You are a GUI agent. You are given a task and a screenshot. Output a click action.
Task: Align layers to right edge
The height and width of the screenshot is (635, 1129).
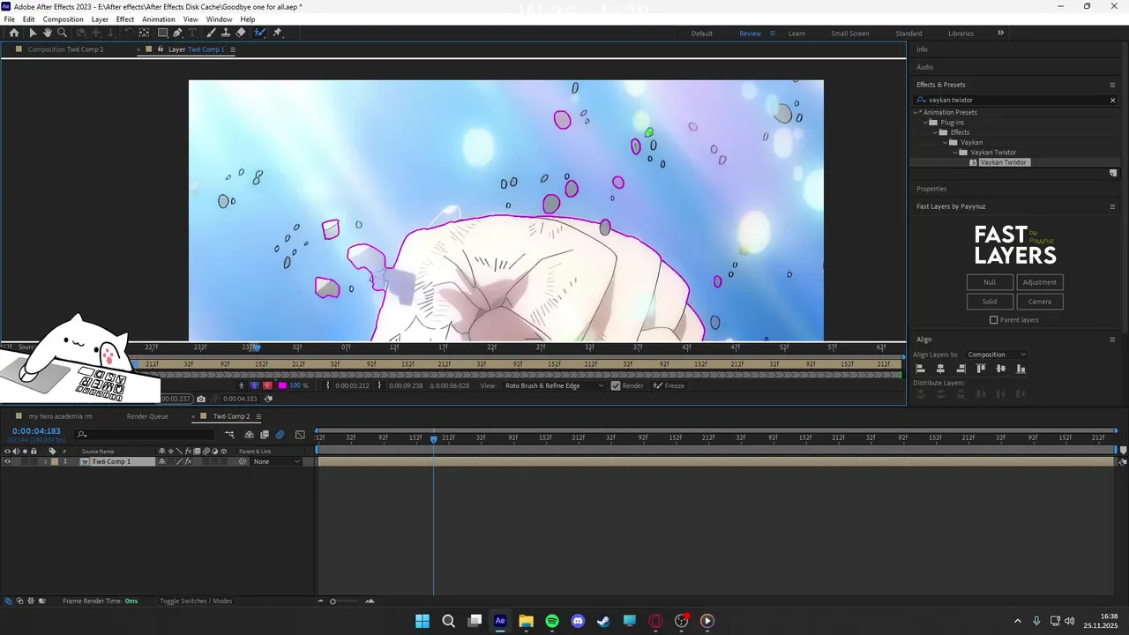(x=961, y=369)
